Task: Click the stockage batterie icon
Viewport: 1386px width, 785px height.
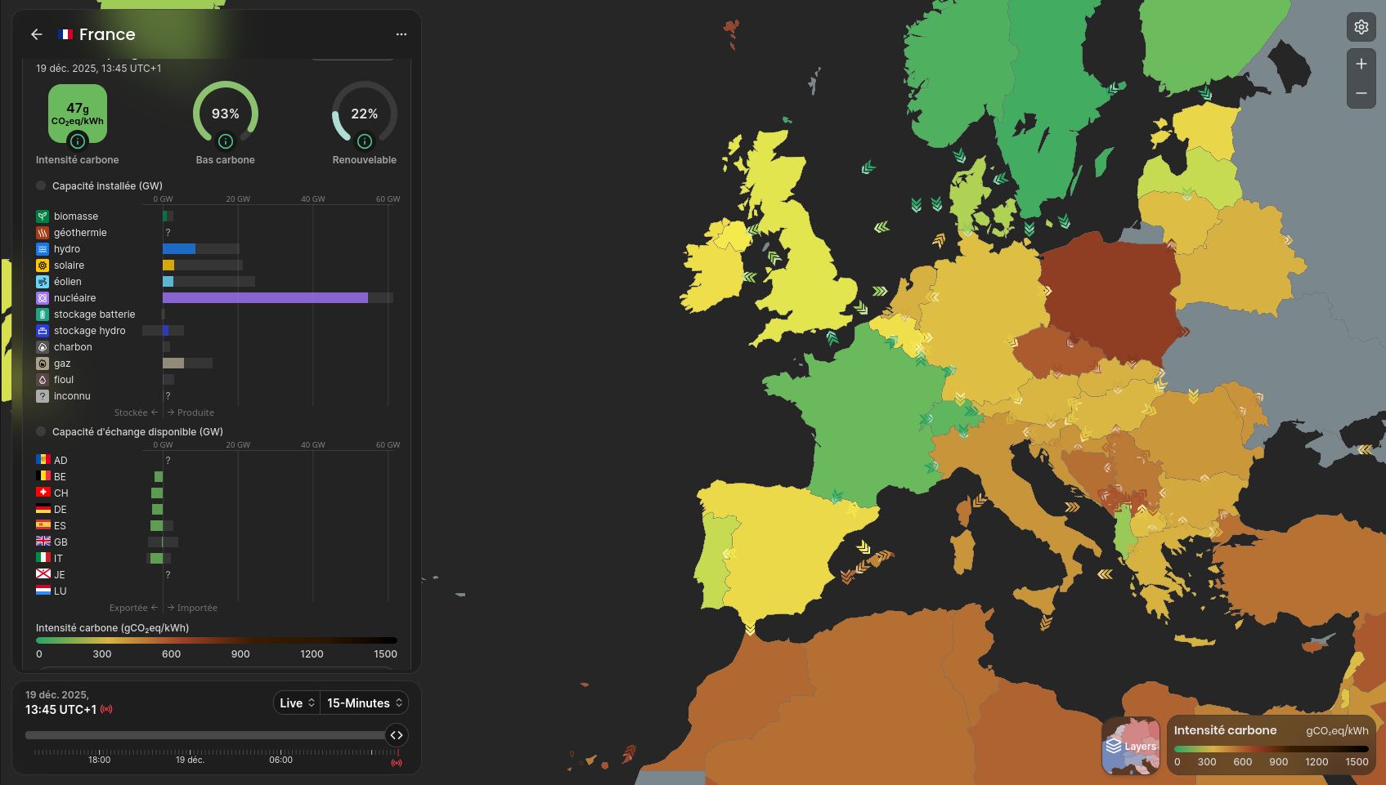Action: [43, 314]
